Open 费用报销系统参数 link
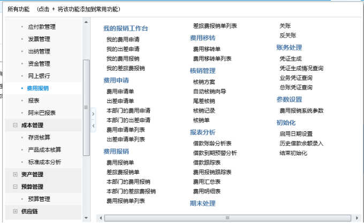 point(301,110)
